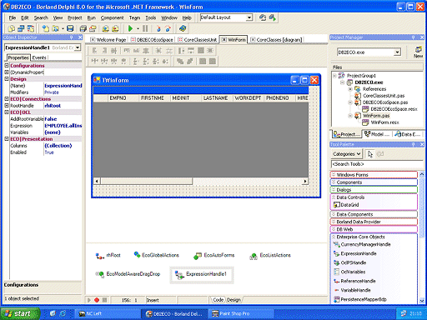Select the EcoListActions component
Image resolution: width=427 pixels, height=320 pixels.
pos(270,255)
